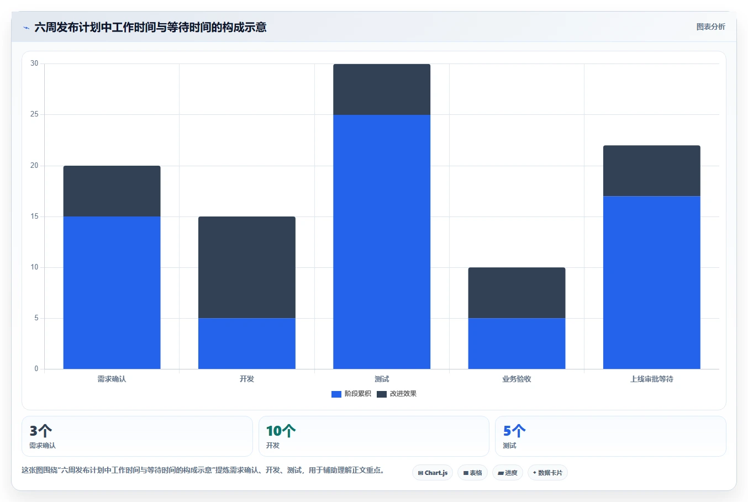Click the Chart.js tag chip
This screenshot has height=502, width=748.
[433, 473]
